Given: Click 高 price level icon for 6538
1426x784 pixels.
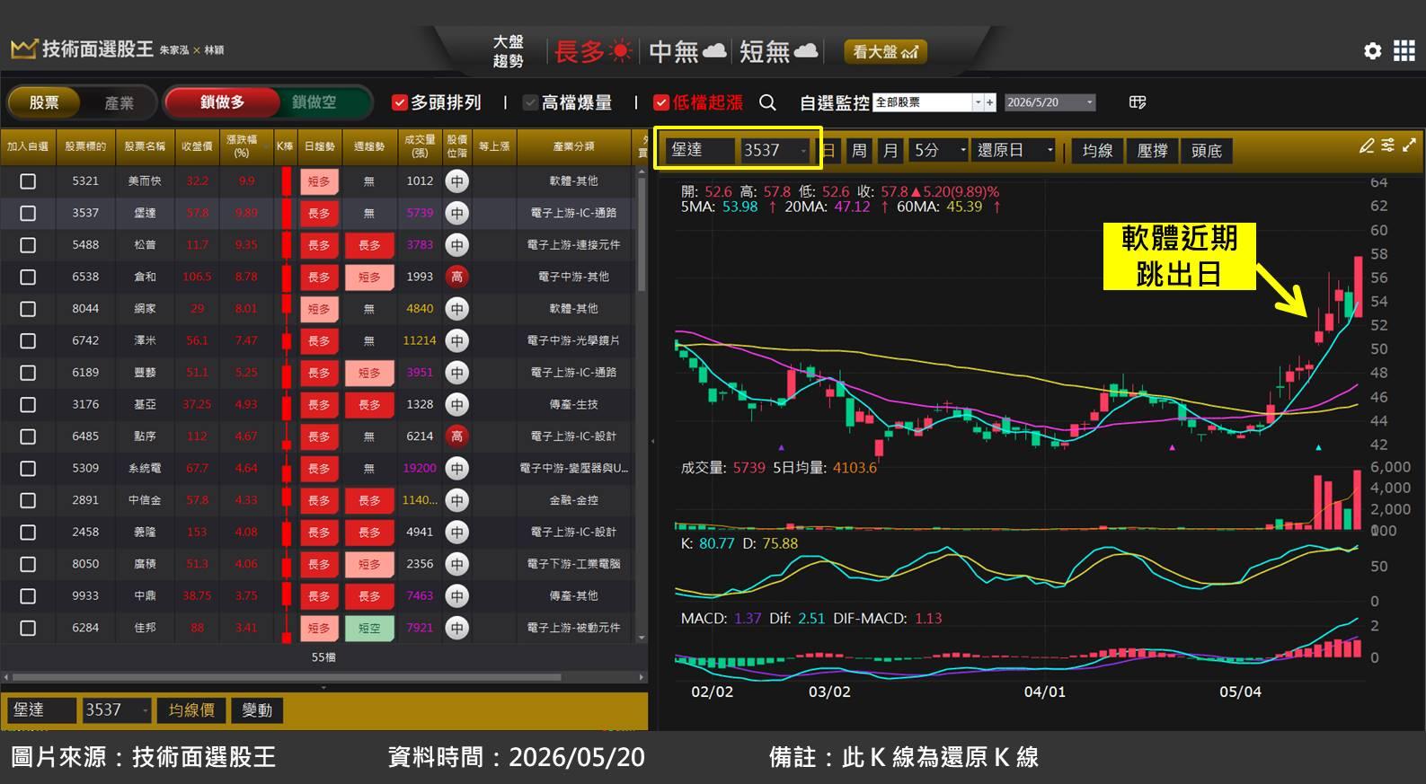Looking at the screenshot, I should point(456,277).
